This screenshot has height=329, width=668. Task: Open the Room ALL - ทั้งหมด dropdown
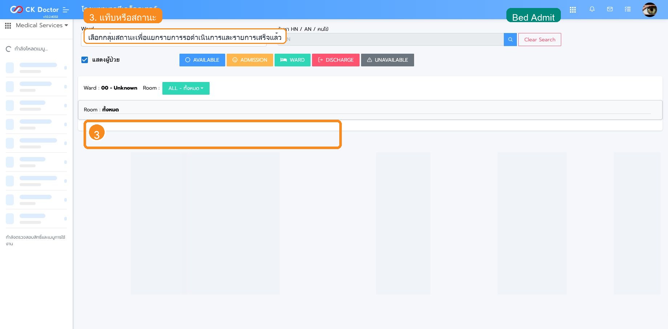coord(186,88)
